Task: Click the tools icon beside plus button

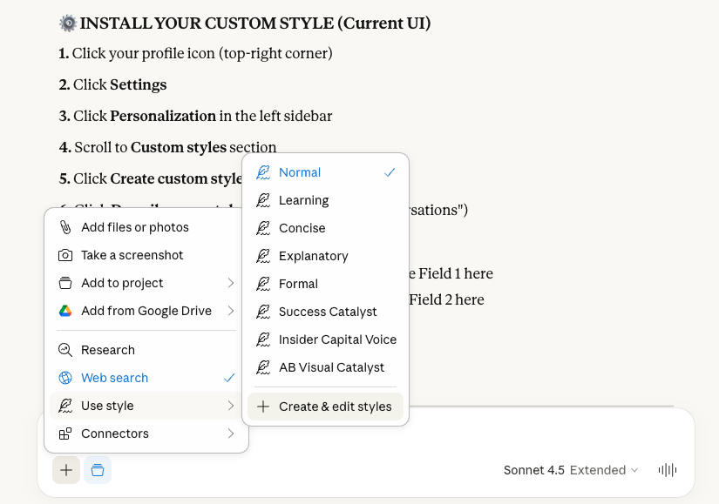Action: (x=98, y=470)
